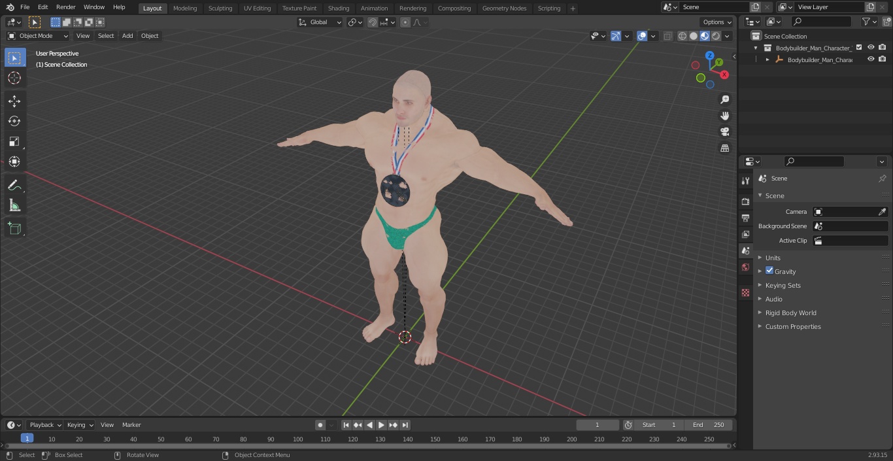This screenshot has width=893, height=461.
Task: Expand the child Bodybuilder_Man_Charac object row
Action: 767,60
